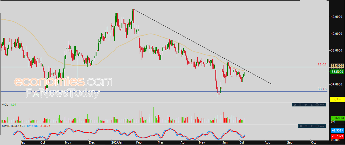Close the VOL volume indicator panel
Image resolution: width=345 pixels, height=145 pixels.
tap(295, 105)
